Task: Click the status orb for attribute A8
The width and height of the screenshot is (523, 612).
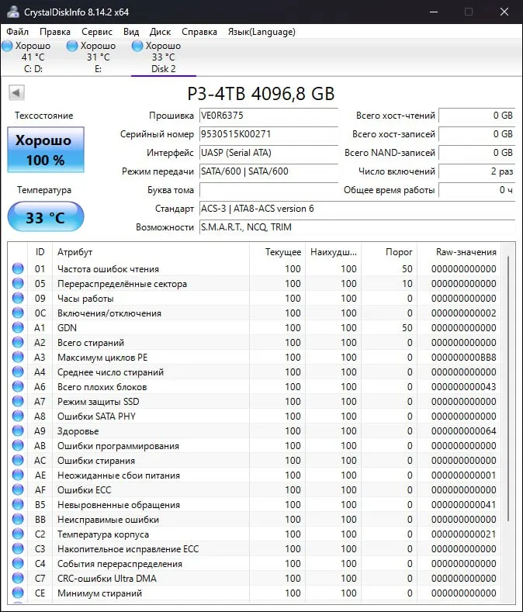Action: 18,416
